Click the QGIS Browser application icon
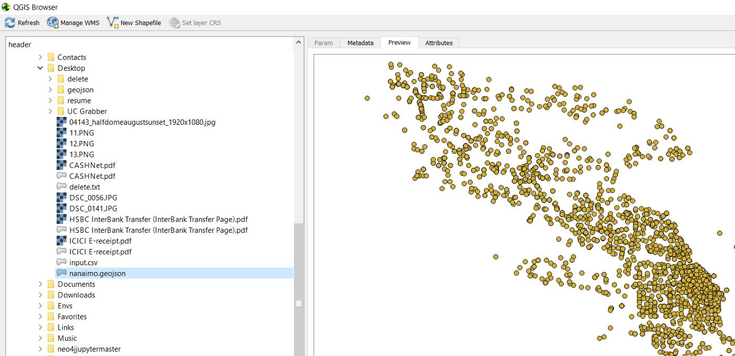735x356 pixels. pos(5,7)
